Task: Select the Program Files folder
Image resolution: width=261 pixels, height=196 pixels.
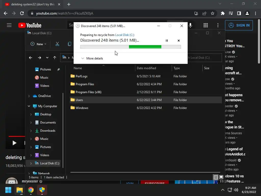Action: (x=146, y=84)
